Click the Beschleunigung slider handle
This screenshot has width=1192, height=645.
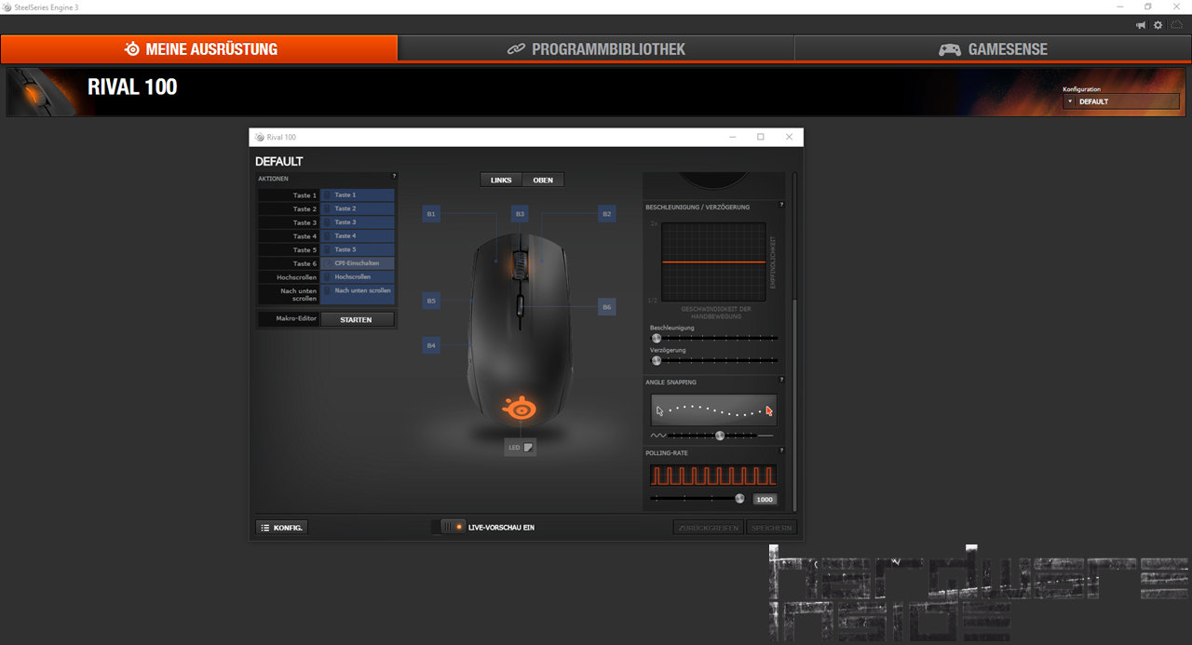[x=657, y=338]
